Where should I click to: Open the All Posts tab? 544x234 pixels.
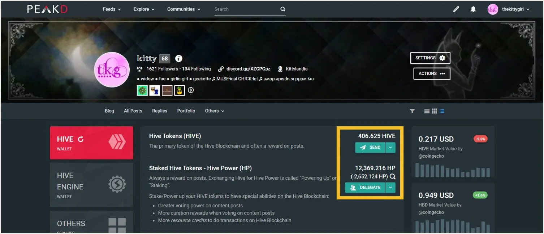pyautogui.click(x=133, y=111)
